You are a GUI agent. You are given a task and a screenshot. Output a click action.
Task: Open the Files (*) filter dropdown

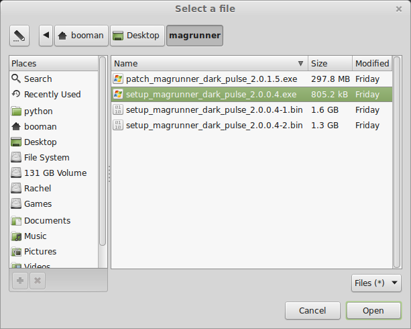(x=376, y=283)
